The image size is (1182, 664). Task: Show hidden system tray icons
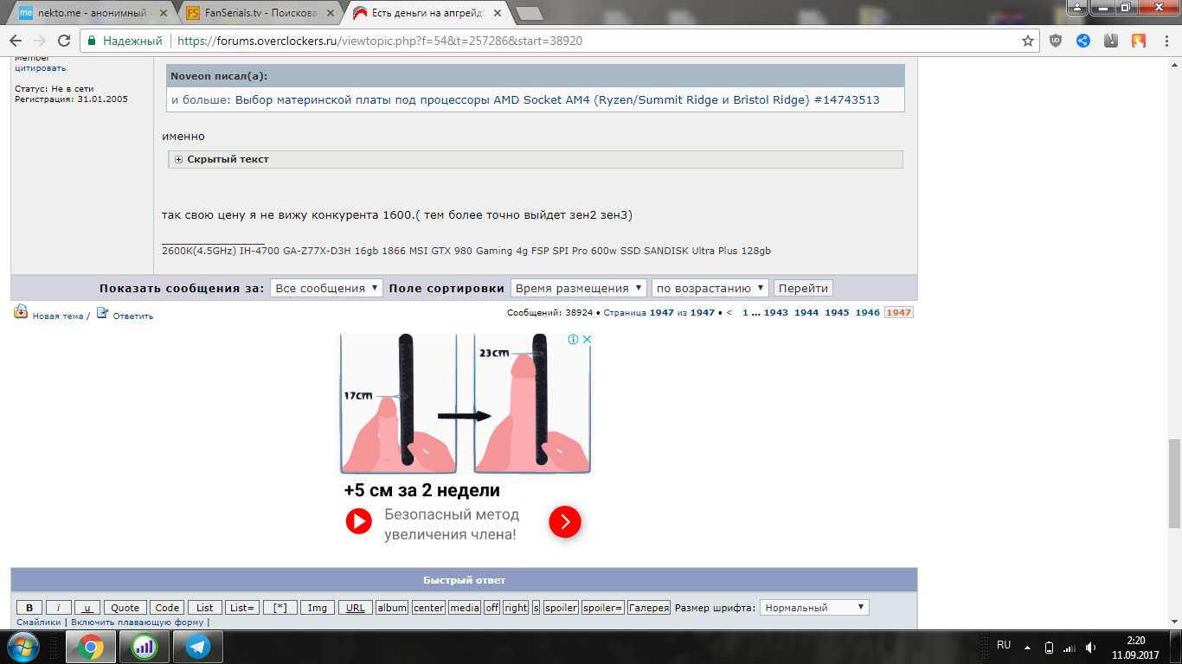pyautogui.click(x=1028, y=647)
